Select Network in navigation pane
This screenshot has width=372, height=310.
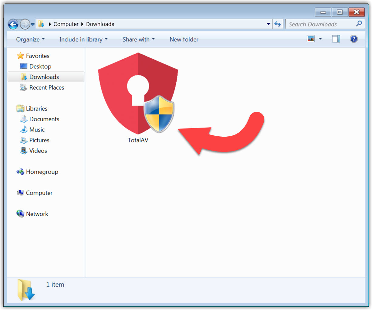(x=37, y=214)
